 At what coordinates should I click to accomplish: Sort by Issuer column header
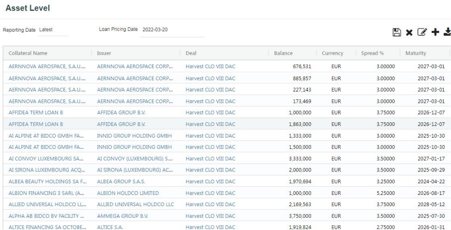104,53
